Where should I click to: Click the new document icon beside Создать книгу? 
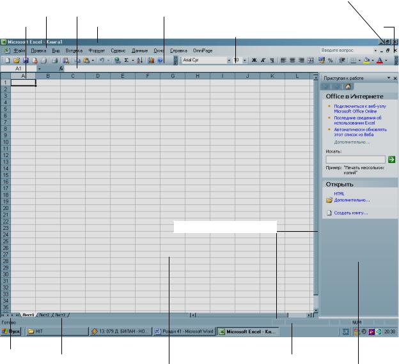(329, 213)
